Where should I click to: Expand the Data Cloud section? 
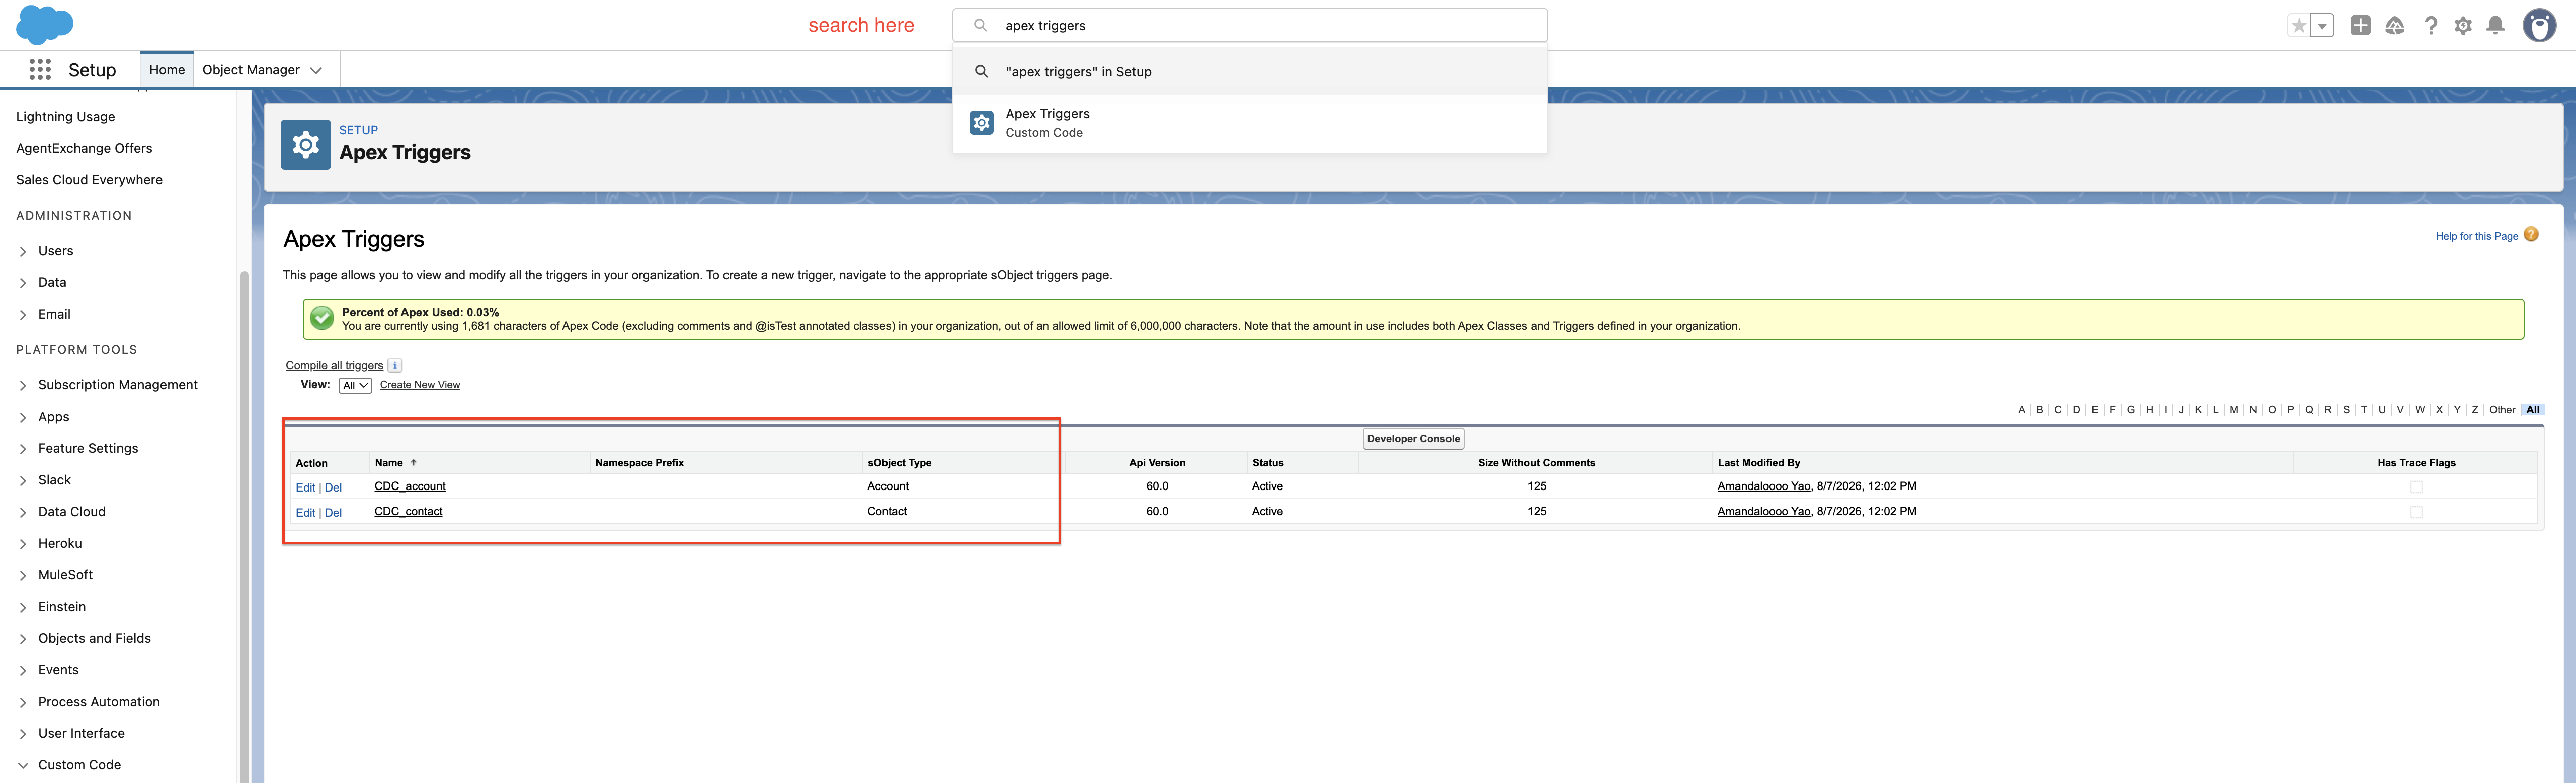(23, 512)
